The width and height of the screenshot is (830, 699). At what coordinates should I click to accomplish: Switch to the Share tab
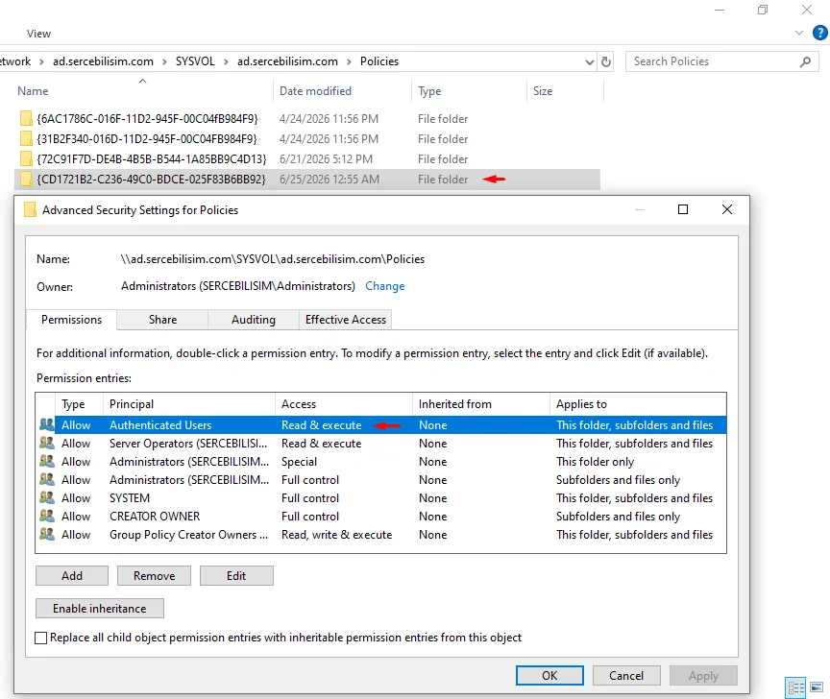[x=162, y=320]
